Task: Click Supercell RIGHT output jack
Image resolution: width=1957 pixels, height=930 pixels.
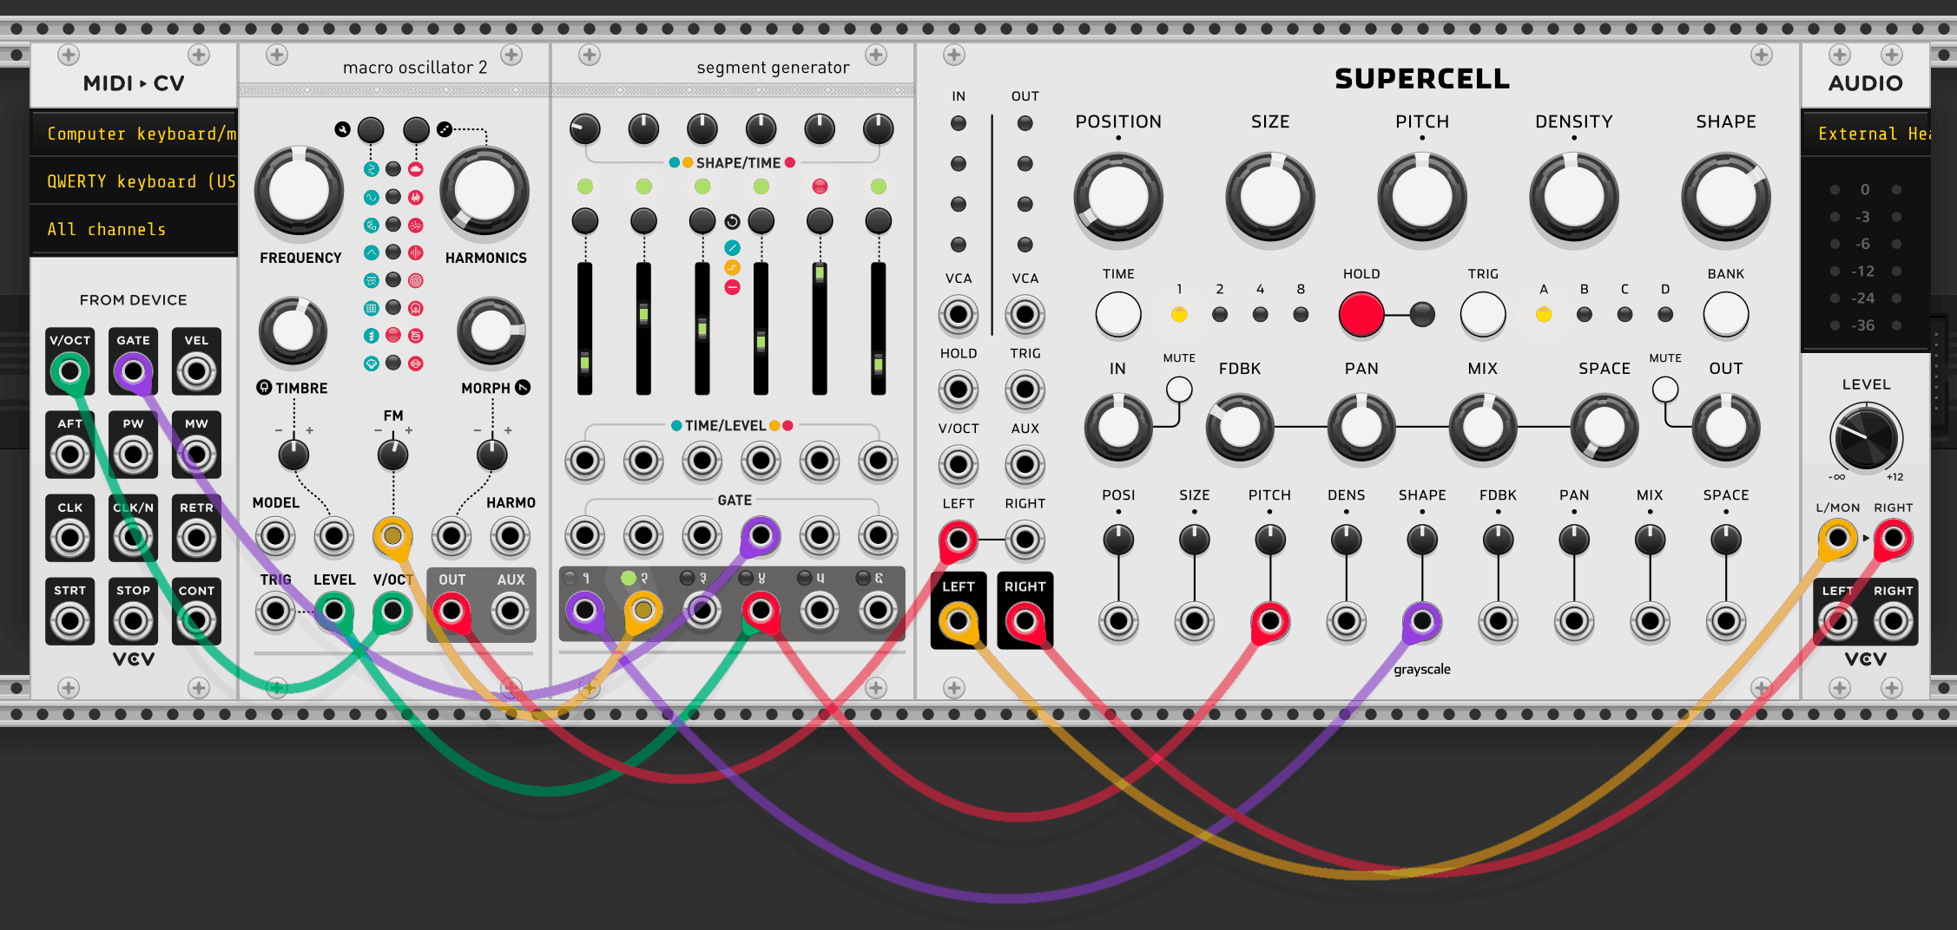Action: tap(1025, 621)
